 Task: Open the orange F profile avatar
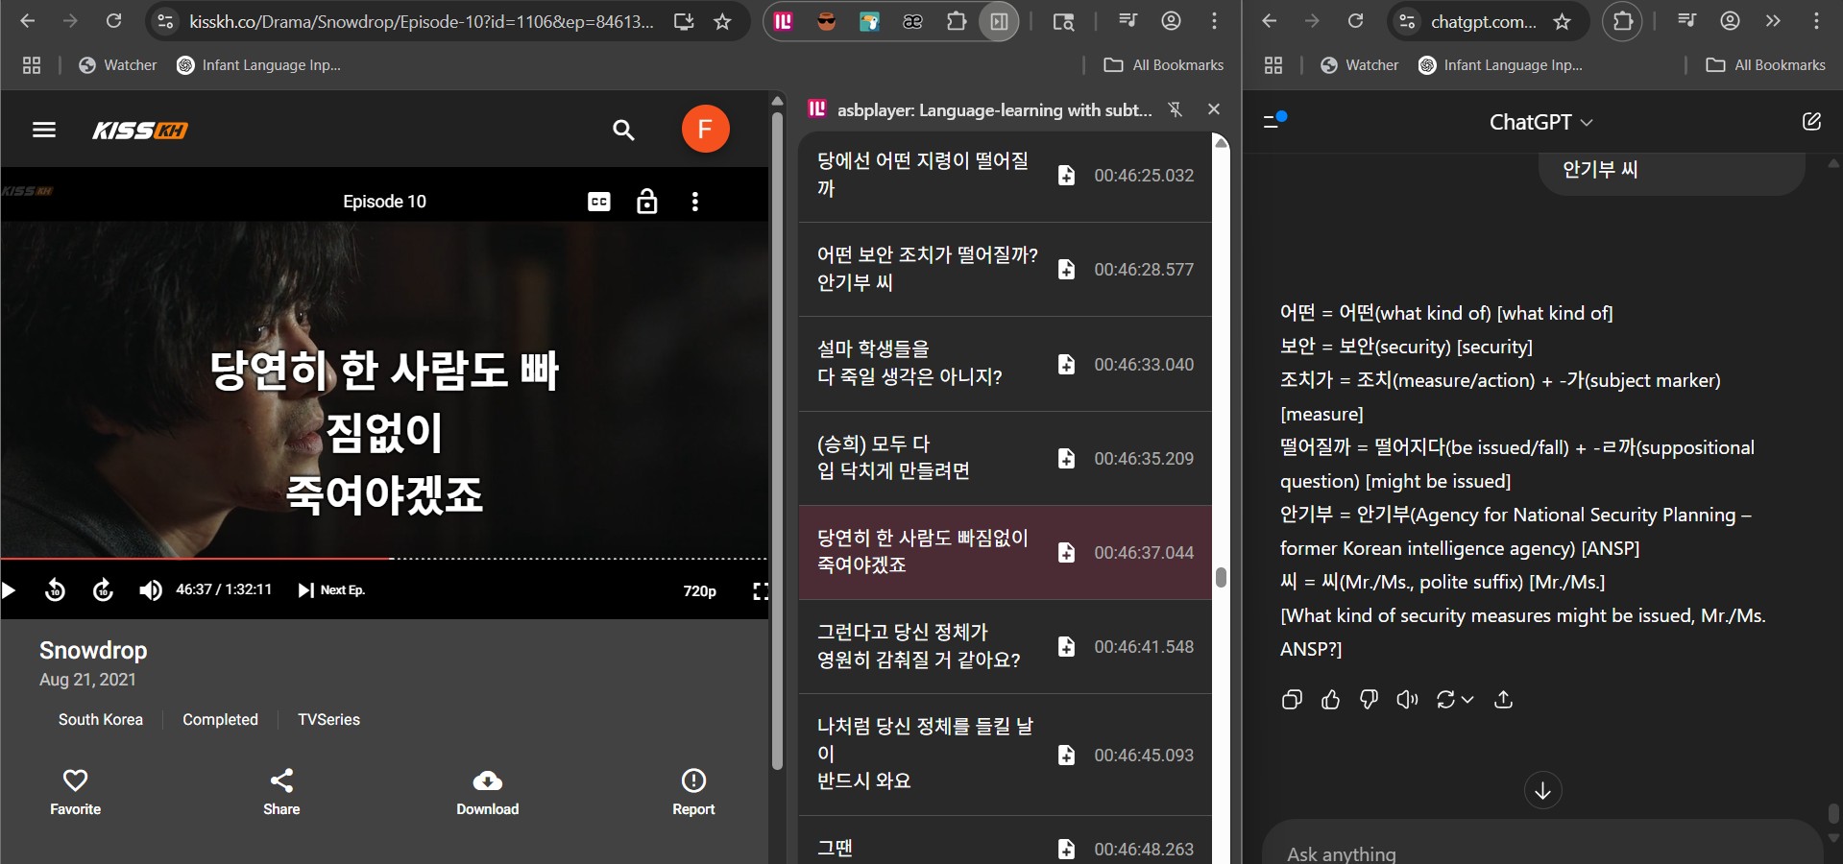coord(705,129)
